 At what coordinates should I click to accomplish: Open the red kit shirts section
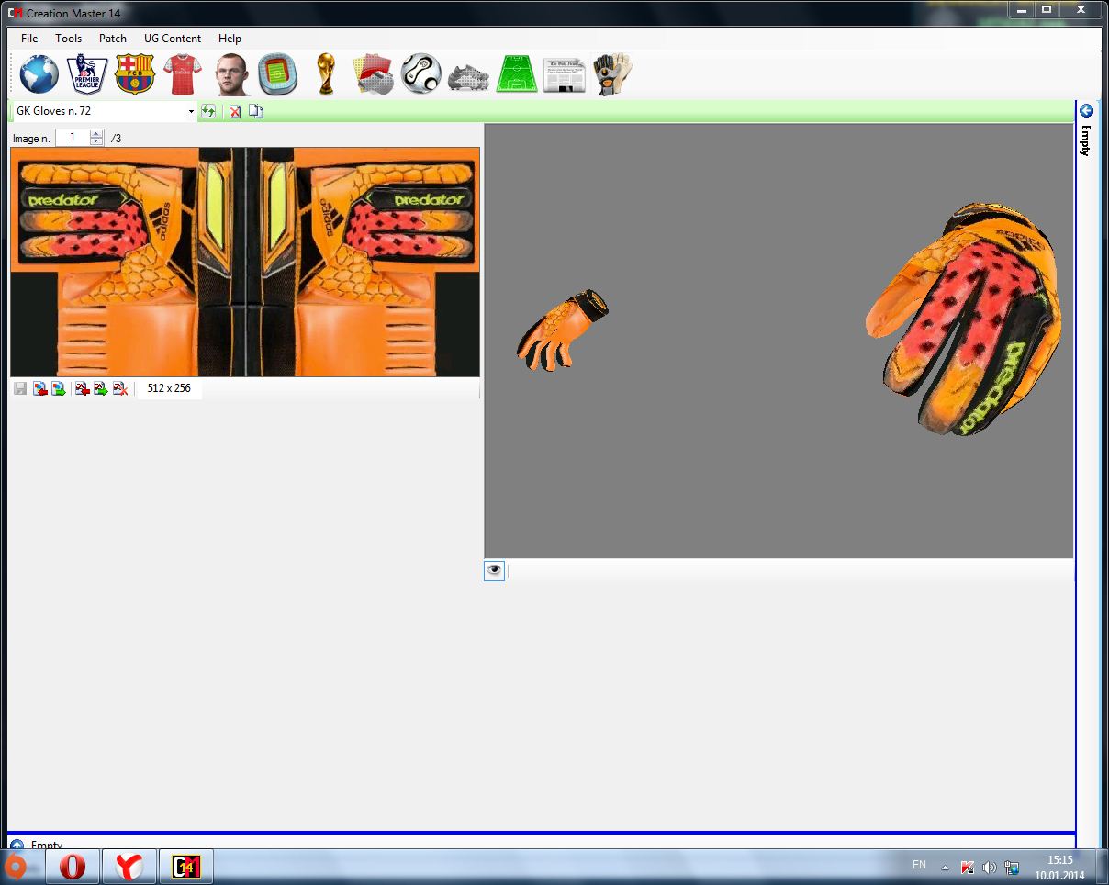182,73
